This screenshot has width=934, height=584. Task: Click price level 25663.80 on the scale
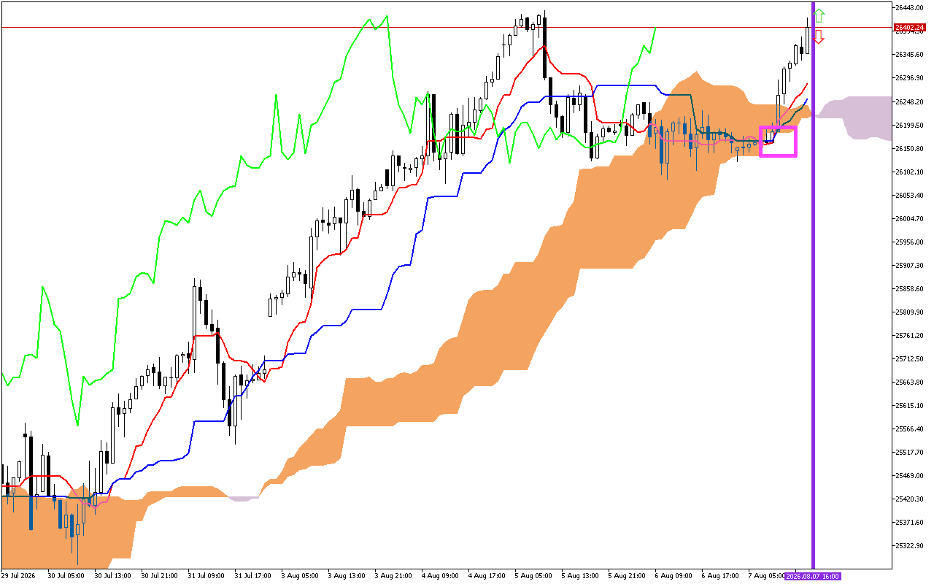909,382
